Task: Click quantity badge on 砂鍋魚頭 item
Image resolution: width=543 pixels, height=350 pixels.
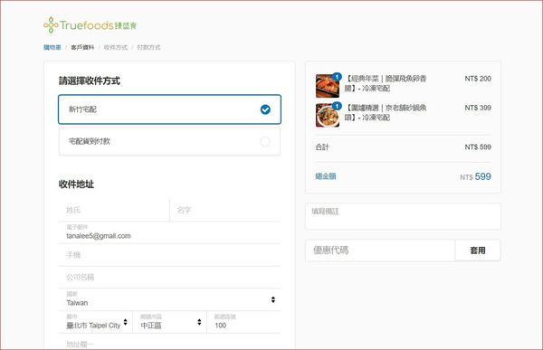Action: (x=337, y=106)
